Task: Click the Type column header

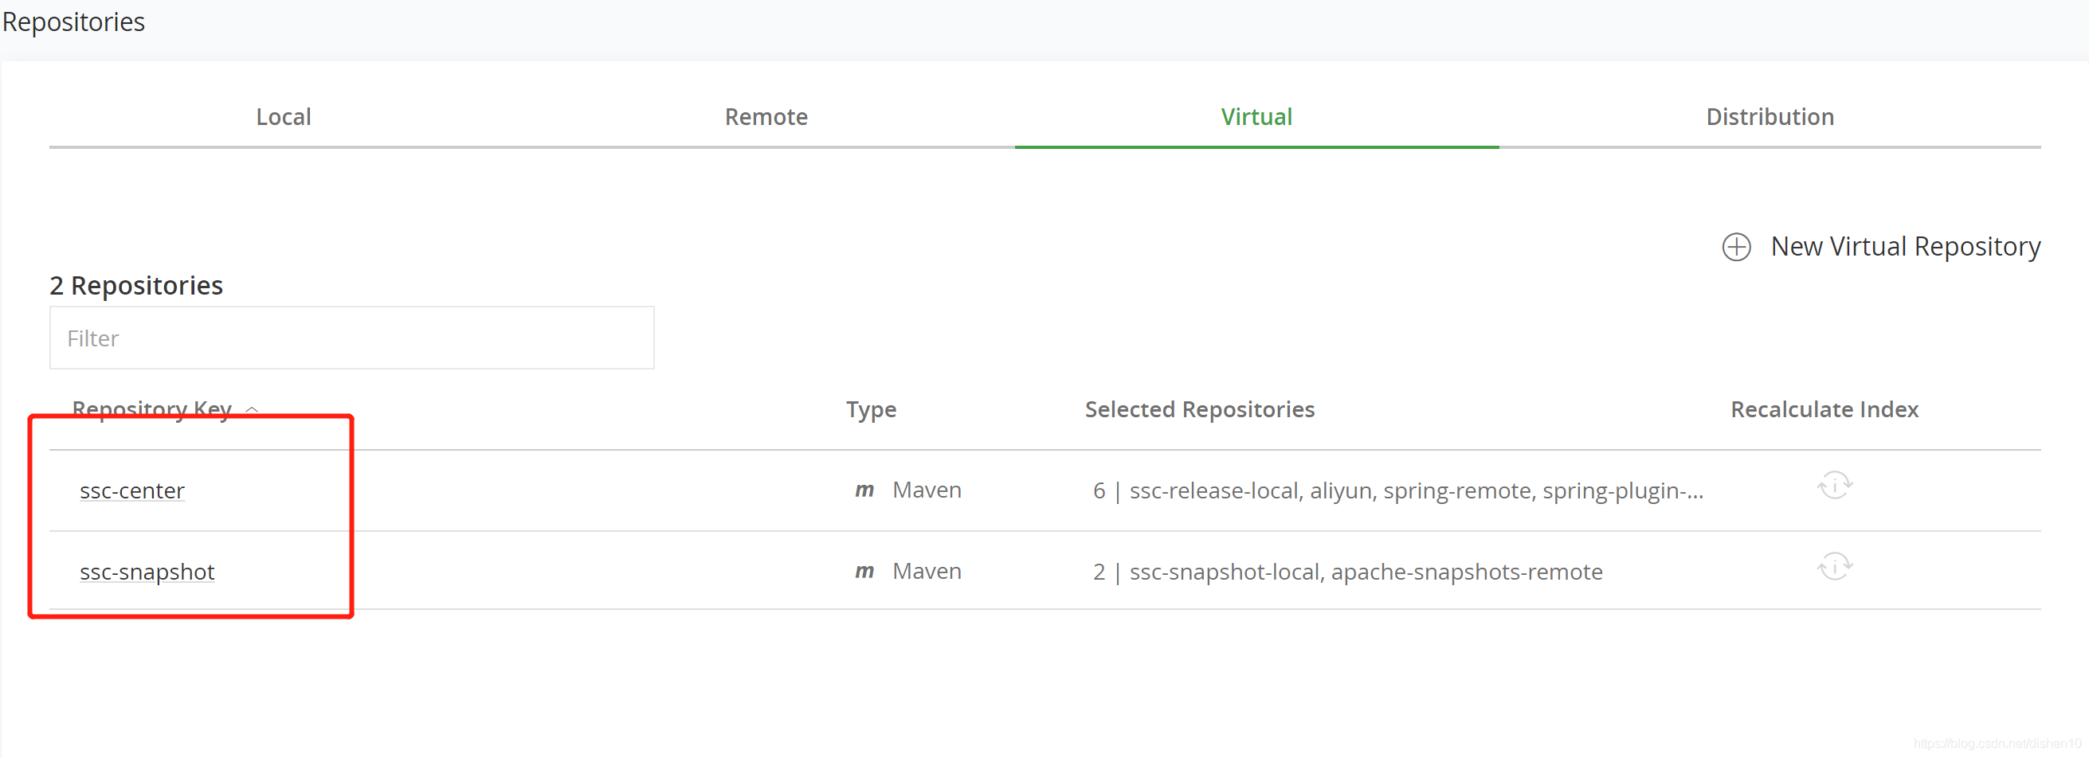Action: point(870,409)
